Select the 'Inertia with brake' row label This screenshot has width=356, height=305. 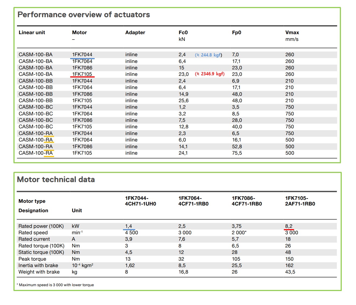(x=38, y=265)
